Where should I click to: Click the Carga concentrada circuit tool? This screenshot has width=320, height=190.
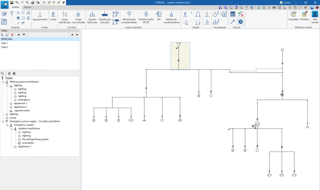(78, 16)
